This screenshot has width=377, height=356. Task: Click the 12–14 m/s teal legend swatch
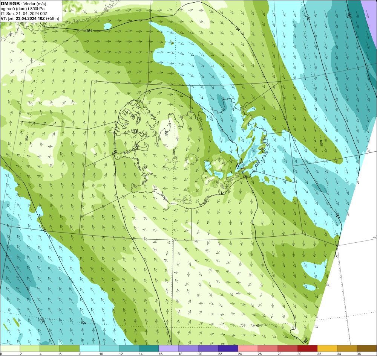[x=129, y=348]
